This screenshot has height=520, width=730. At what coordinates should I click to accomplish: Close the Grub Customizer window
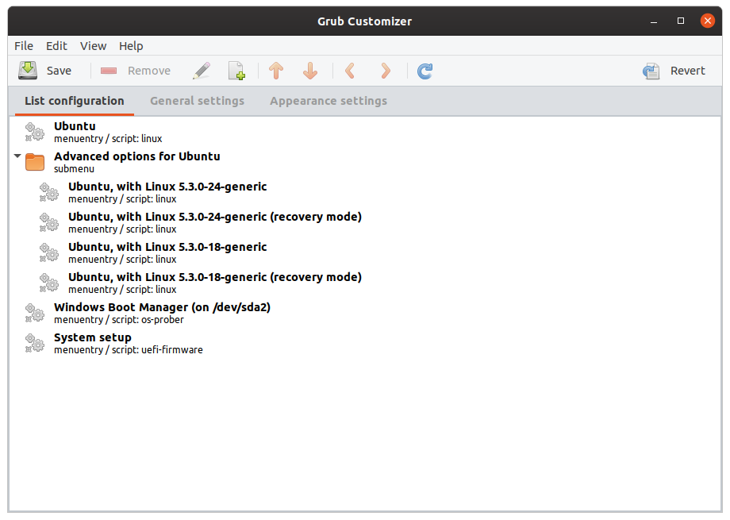tap(708, 21)
